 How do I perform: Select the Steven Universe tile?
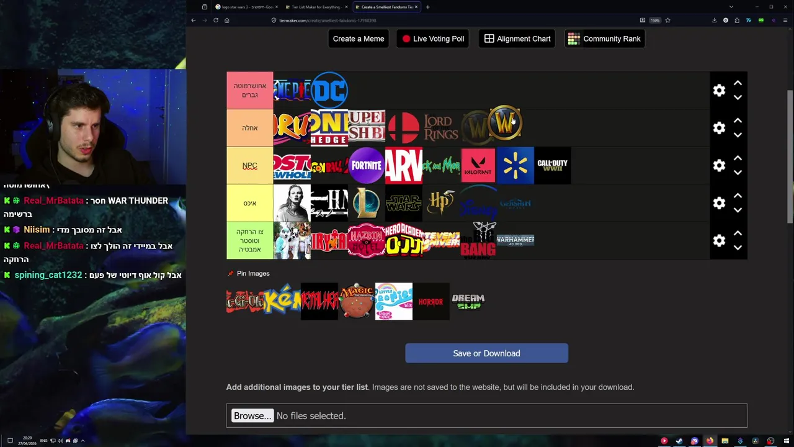click(441, 240)
